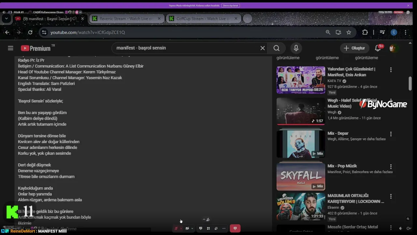417x235 pixels.
Task: Open Discord activities icon in call bar
Action: [x=208, y=228]
